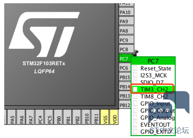Click the LQFP64 package label
Viewport: 193px width, 138px height.
click(x=44, y=71)
